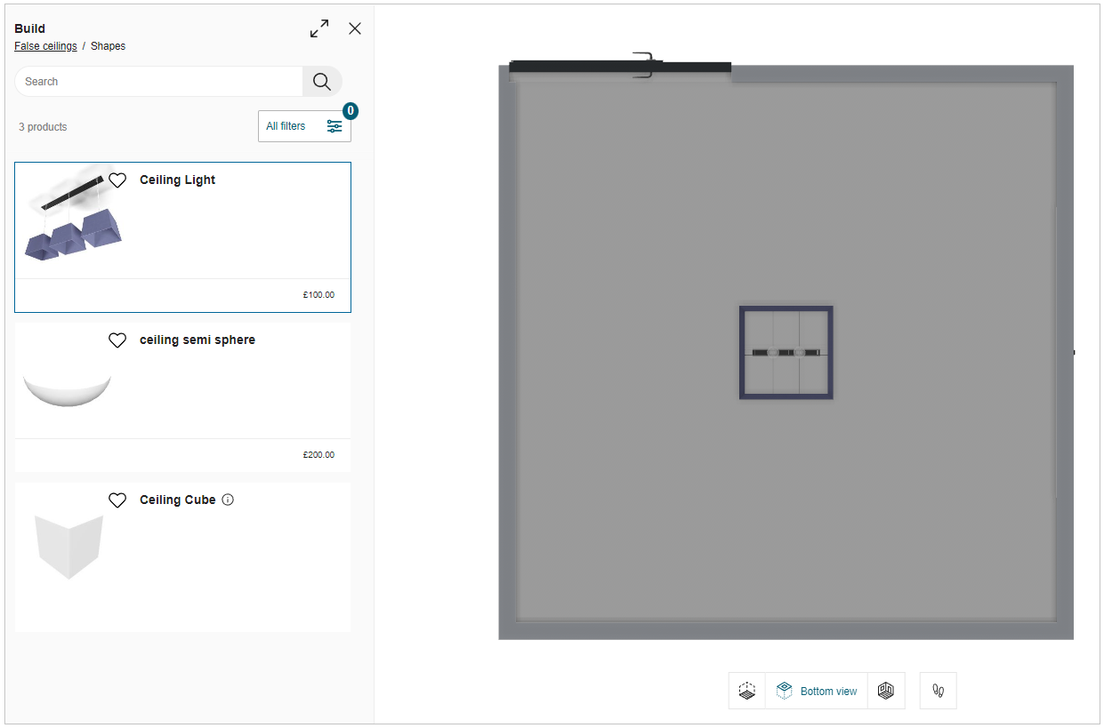Screen dimensions: 1104x728
Task: Favorite the Ceiling Light product
Action: click(117, 180)
